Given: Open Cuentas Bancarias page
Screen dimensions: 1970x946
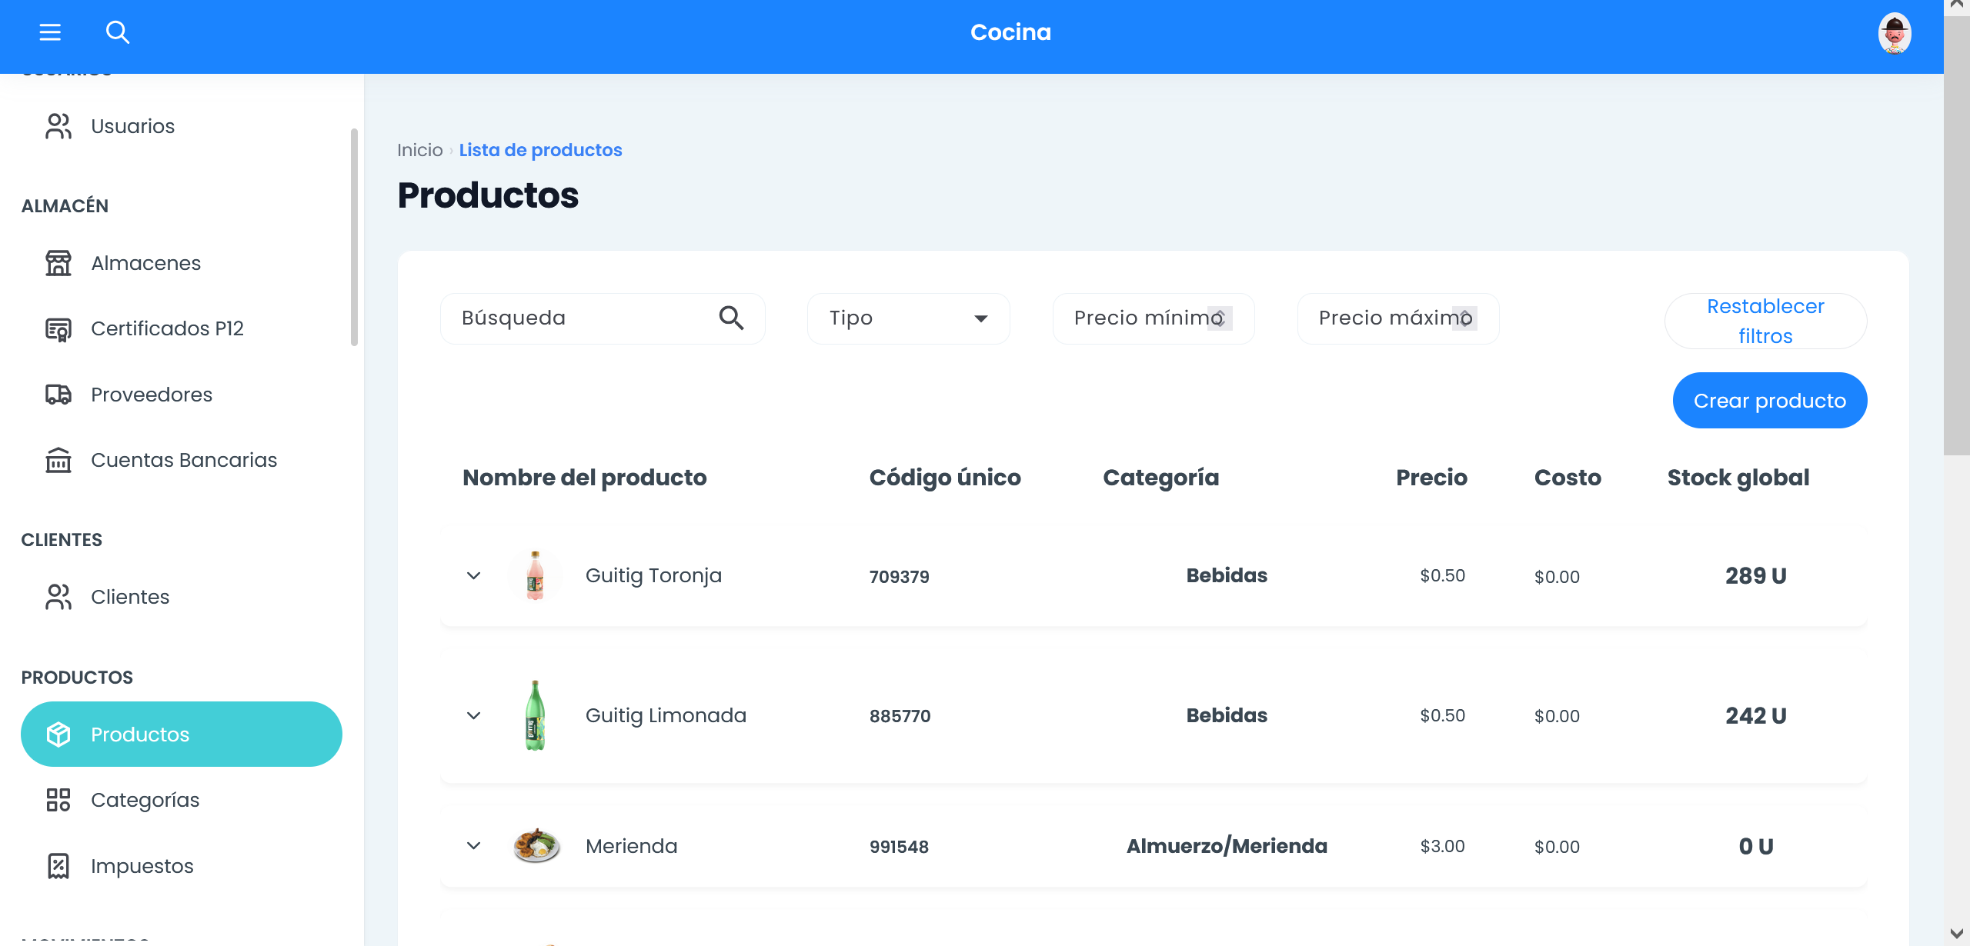Looking at the screenshot, I should coord(182,460).
